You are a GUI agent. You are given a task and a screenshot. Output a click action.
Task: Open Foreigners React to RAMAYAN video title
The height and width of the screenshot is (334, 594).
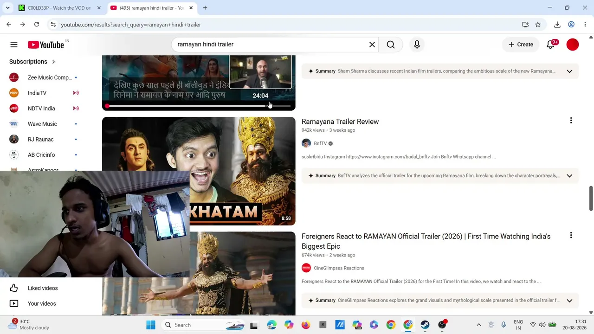(426, 241)
